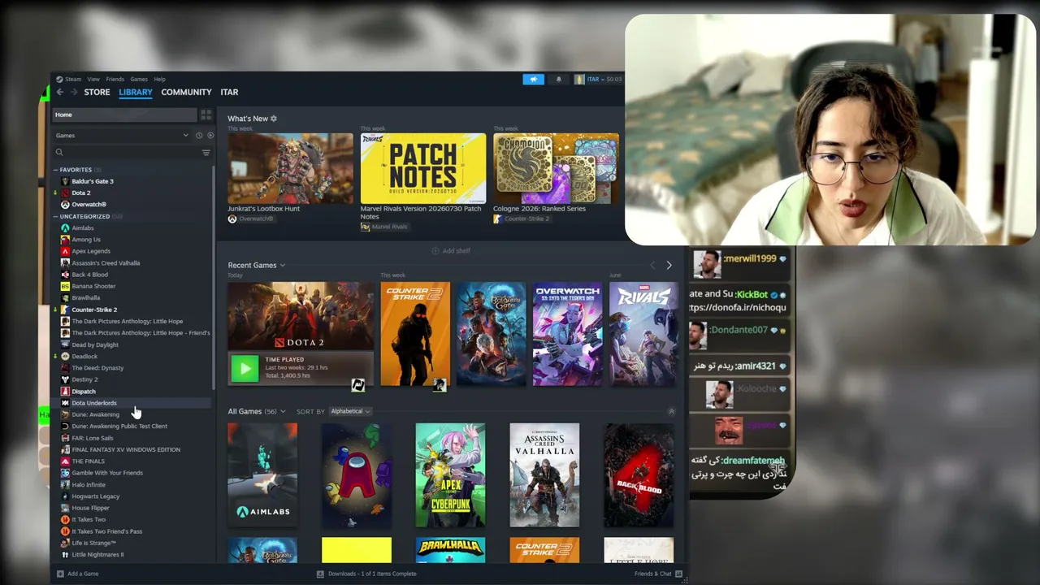Select Overwatch cover in Recent Games

click(567, 334)
